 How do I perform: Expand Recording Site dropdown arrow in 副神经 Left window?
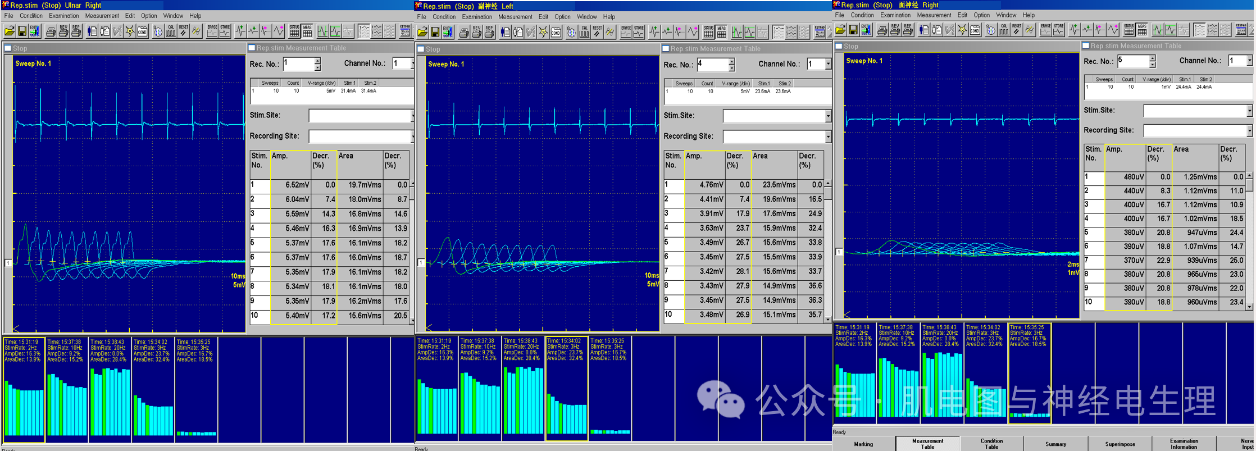tap(827, 136)
